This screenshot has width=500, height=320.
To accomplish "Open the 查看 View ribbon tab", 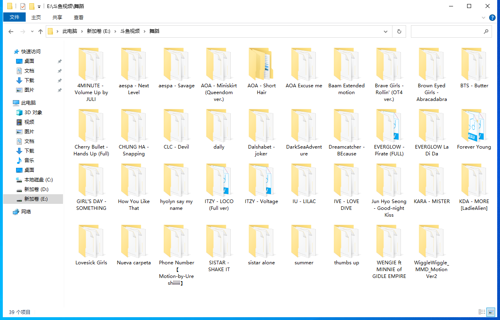I will pos(79,17).
